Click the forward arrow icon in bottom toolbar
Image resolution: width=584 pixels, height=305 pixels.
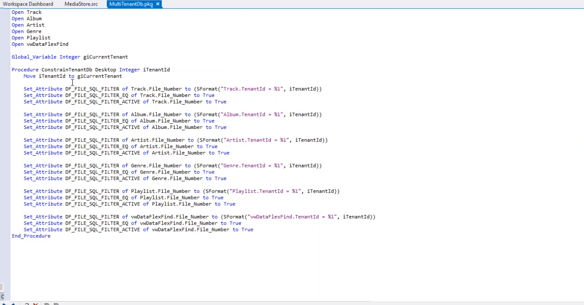click(13, 304)
